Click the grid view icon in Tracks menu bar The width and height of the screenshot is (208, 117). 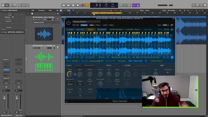57,10
